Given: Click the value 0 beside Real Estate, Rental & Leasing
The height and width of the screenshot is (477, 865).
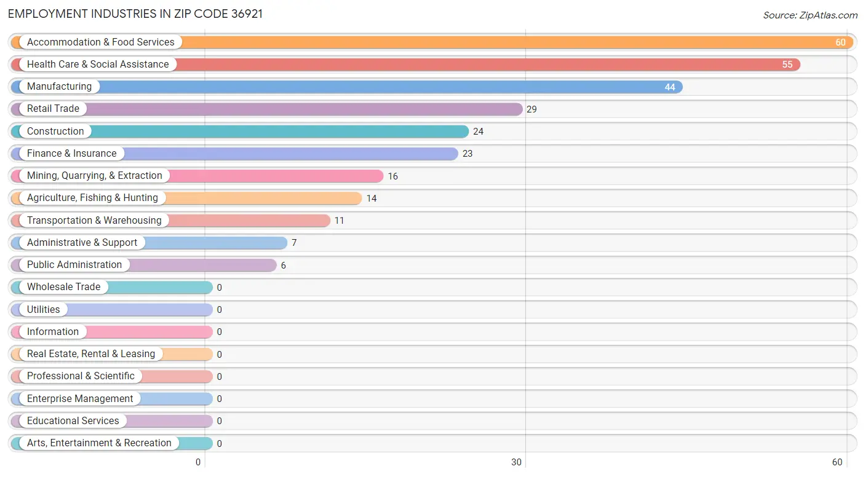Looking at the screenshot, I should tap(220, 355).
